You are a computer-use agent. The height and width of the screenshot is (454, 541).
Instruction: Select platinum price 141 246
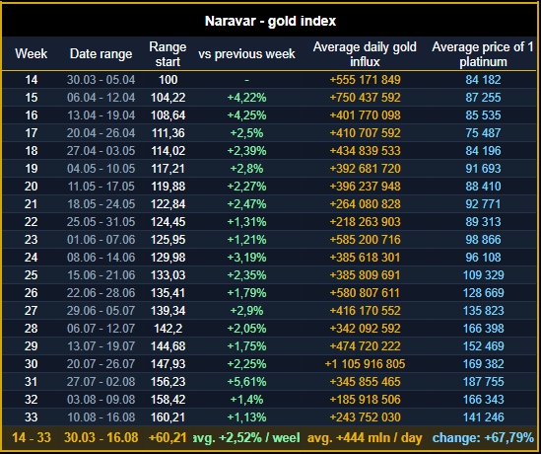pyautogui.click(x=483, y=417)
